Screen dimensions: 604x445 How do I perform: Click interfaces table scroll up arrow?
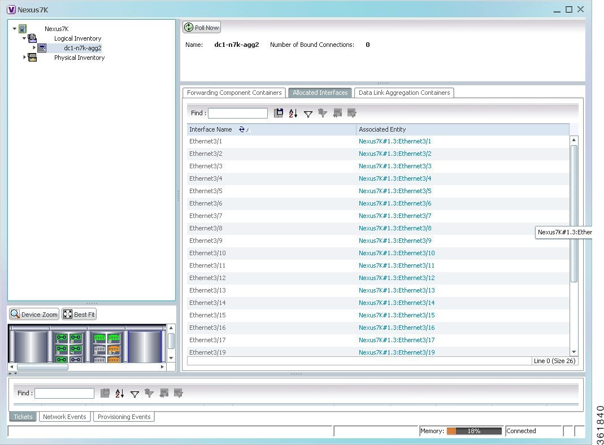click(x=574, y=139)
